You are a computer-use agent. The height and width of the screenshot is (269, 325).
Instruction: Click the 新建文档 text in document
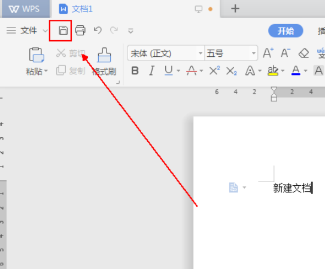pyautogui.click(x=292, y=188)
